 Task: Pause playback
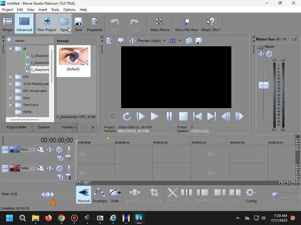tap(169, 116)
